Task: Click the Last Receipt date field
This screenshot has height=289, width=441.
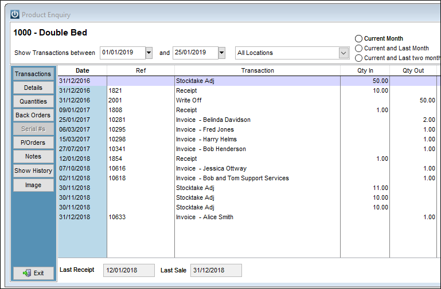Action: click(x=129, y=270)
